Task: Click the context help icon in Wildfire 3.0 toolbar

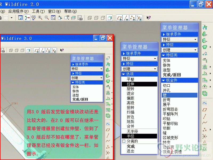Action: tap(62, 50)
